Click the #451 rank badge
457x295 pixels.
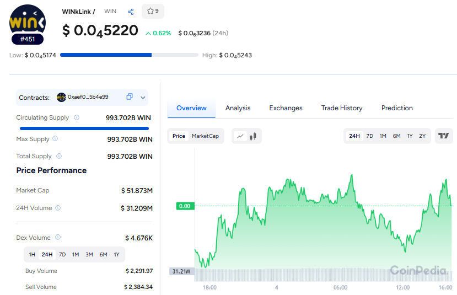[x=28, y=39]
